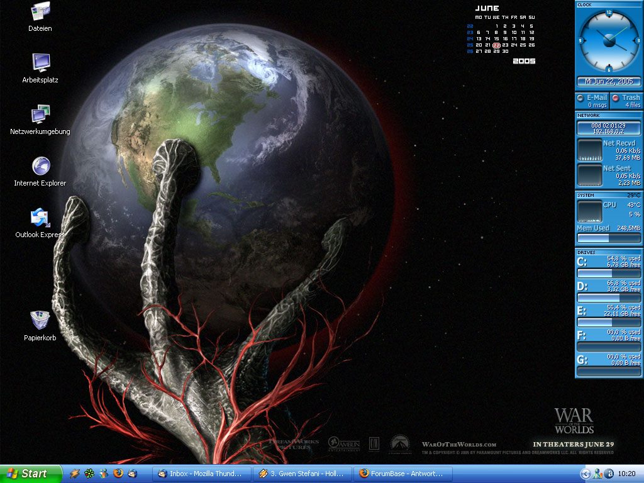
Task: Click the E: drive usage bar
Action: (609, 323)
